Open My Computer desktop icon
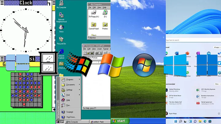Image resolution: width=221 pixels, height=124 pixels. coord(61,5)
